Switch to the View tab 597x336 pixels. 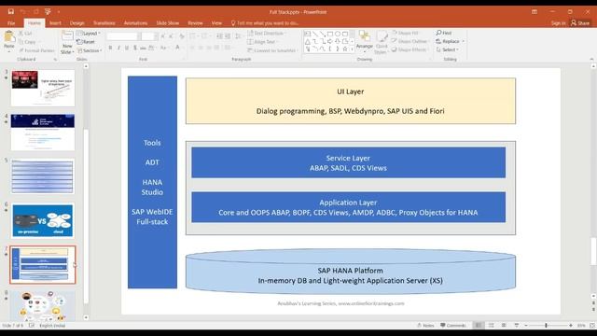[x=216, y=22]
